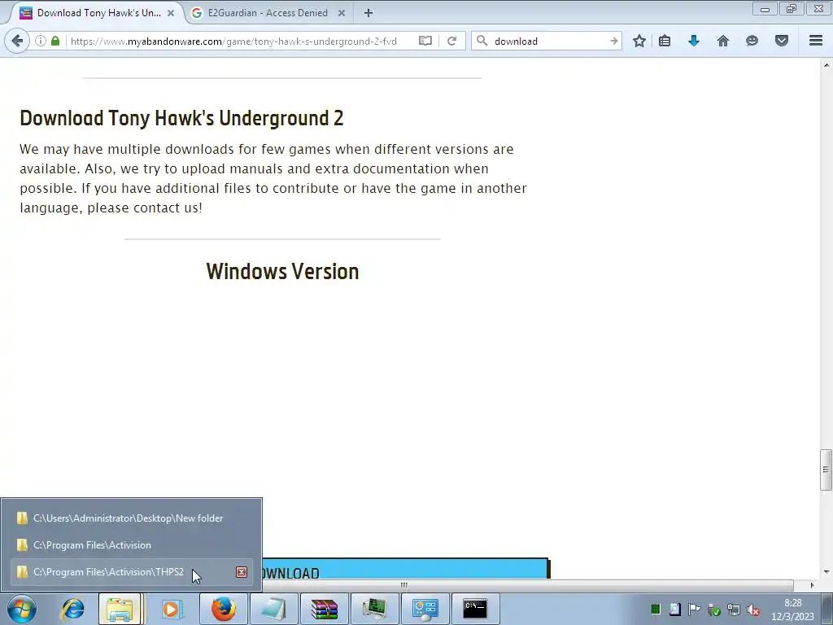Viewport: 833px width, 625px height.
Task: Close the E2Guardian Access Denied tab
Action: 342,13
